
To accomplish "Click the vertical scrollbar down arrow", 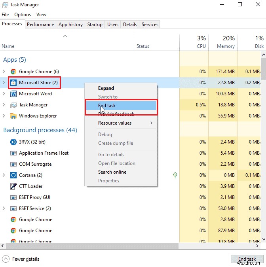I will click(x=264, y=239).
